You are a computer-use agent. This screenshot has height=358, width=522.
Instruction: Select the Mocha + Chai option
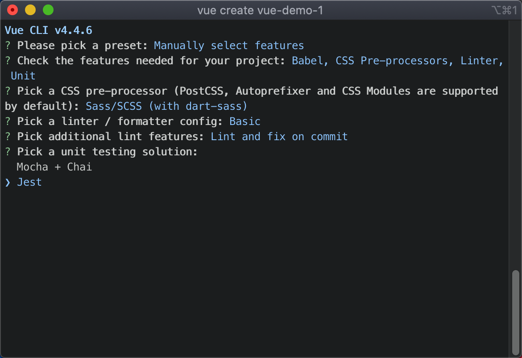54,167
